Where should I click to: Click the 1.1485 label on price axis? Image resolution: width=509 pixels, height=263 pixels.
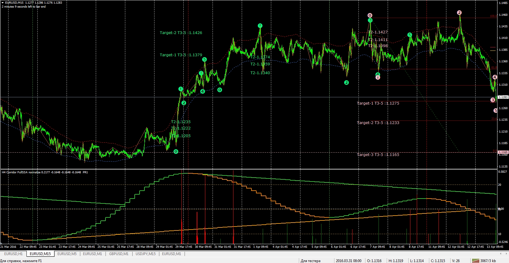[503, 3]
